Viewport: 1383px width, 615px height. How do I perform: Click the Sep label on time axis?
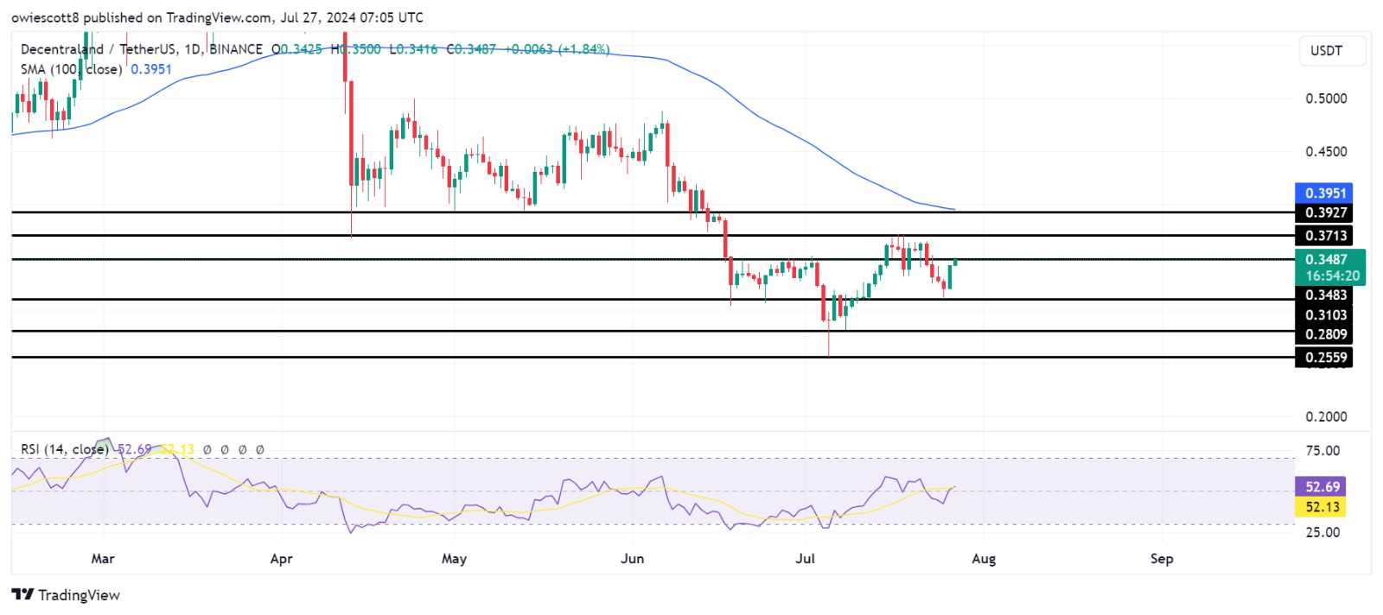(1161, 559)
